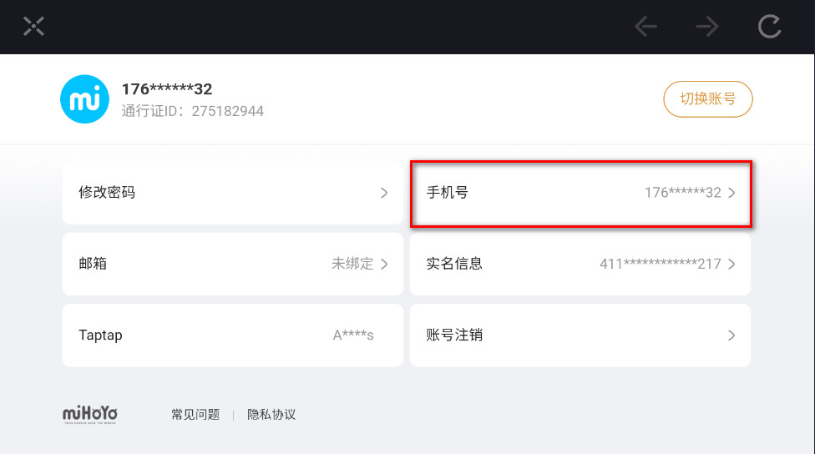
Task: Open the 隐私协议 privacy agreement link
Action: [x=271, y=414]
